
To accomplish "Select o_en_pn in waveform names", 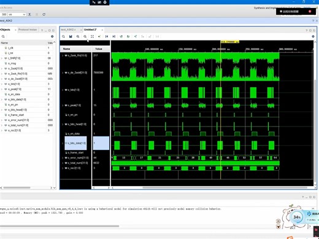I will pyautogui.click(x=72, y=115).
